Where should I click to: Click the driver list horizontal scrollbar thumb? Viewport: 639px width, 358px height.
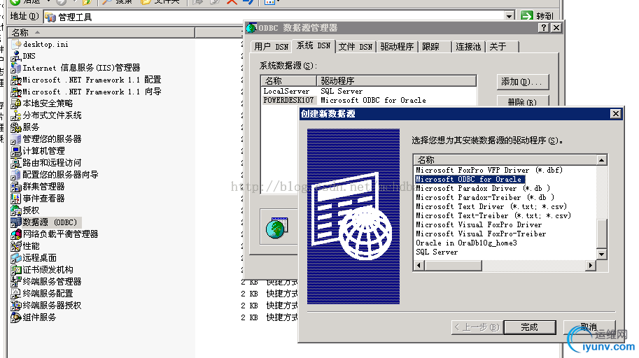click(453, 266)
